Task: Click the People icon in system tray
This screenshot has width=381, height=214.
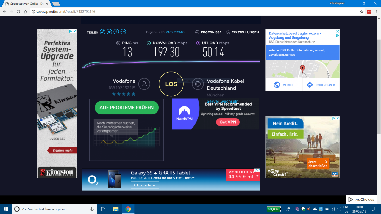Action: point(288,209)
